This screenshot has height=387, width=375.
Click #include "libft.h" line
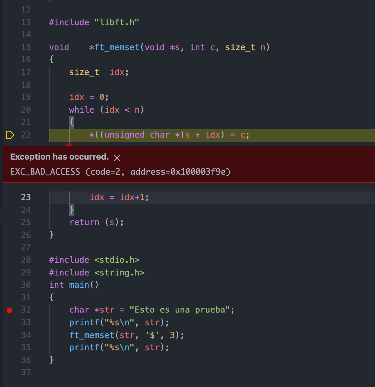click(94, 22)
